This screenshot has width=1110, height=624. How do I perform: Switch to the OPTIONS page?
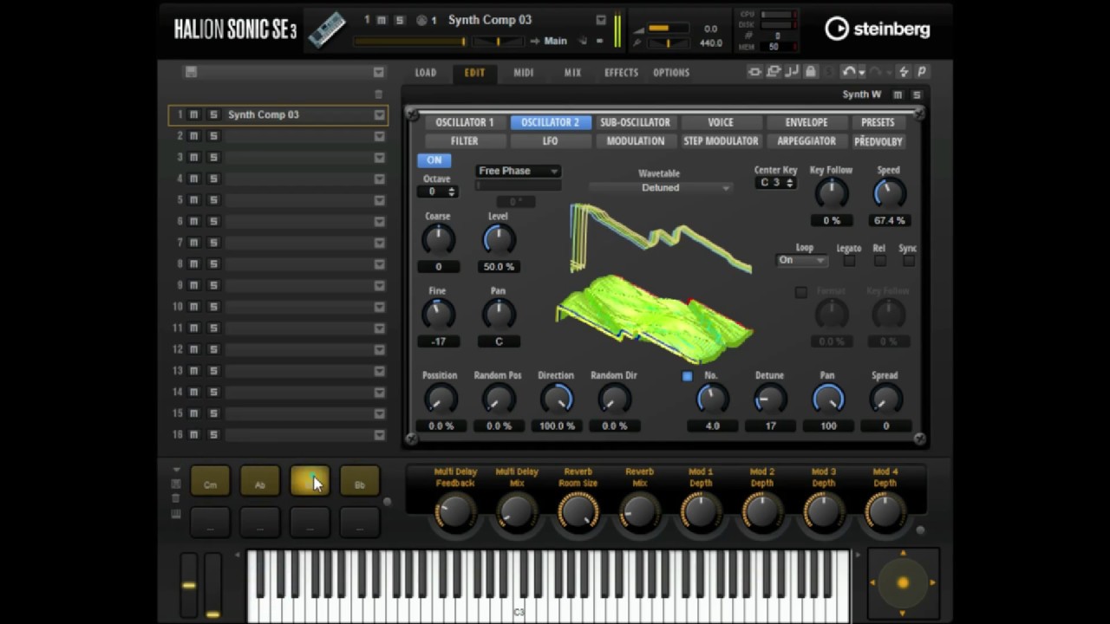(671, 73)
